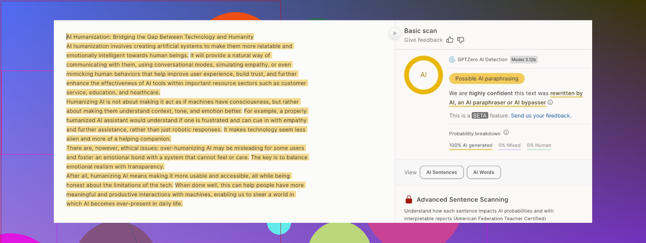
Task: Select the 0% Mixed breakdown
Action: click(509, 145)
